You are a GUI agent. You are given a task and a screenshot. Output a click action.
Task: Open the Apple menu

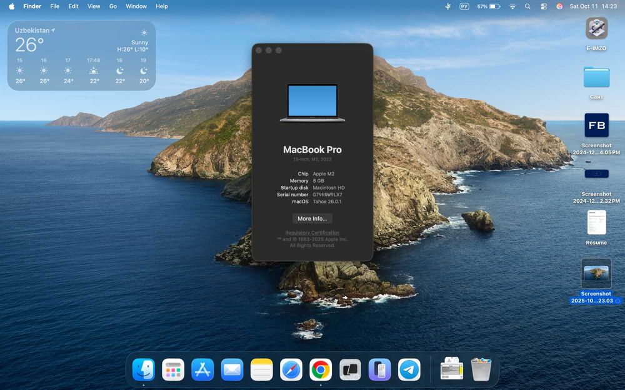pyautogui.click(x=11, y=6)
